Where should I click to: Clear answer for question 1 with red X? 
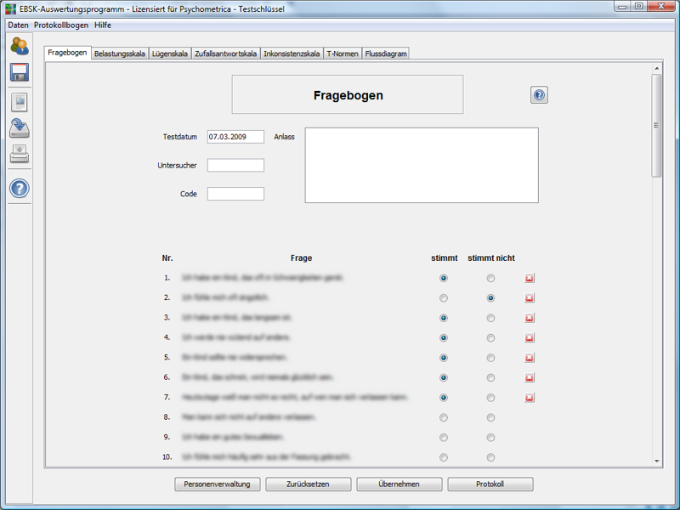(x=530, y=279)
